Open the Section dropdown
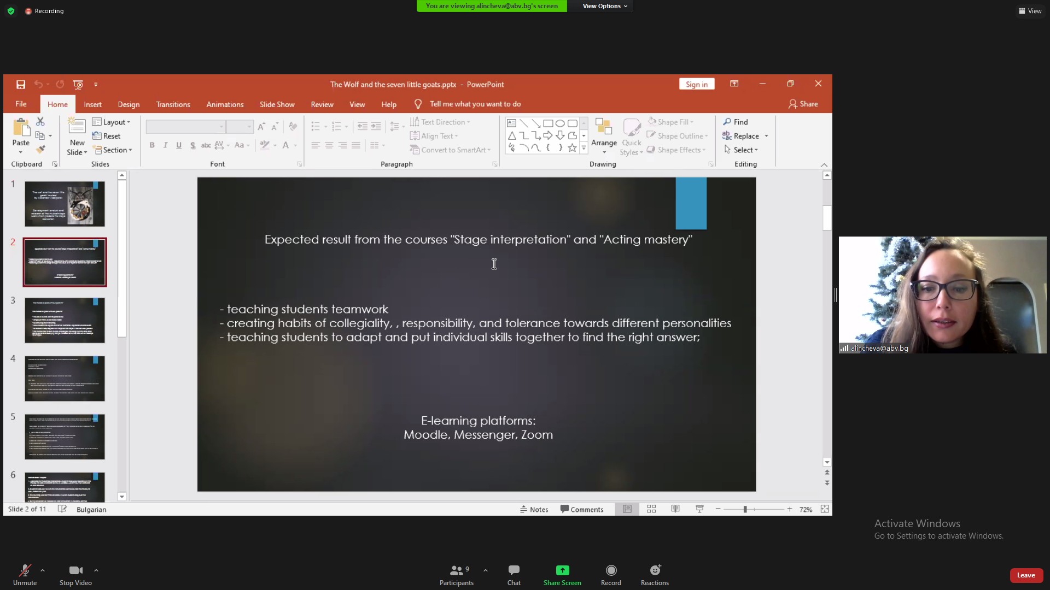Screen dimensions: 1050x590 tap(112, 150)
